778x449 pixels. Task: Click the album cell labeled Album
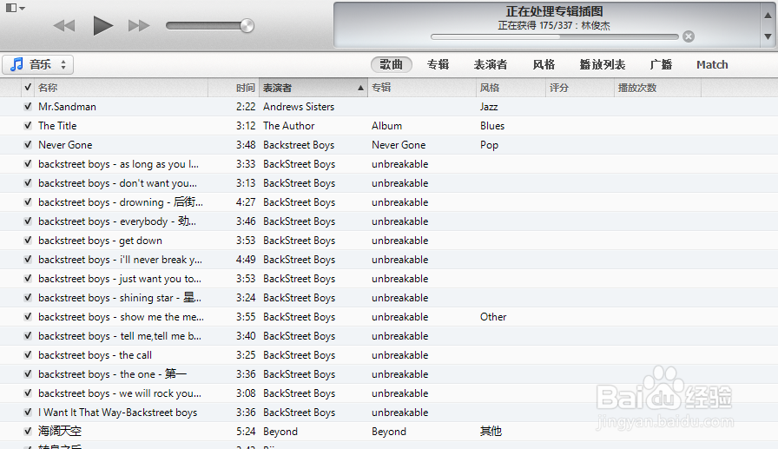coord(387,126)
